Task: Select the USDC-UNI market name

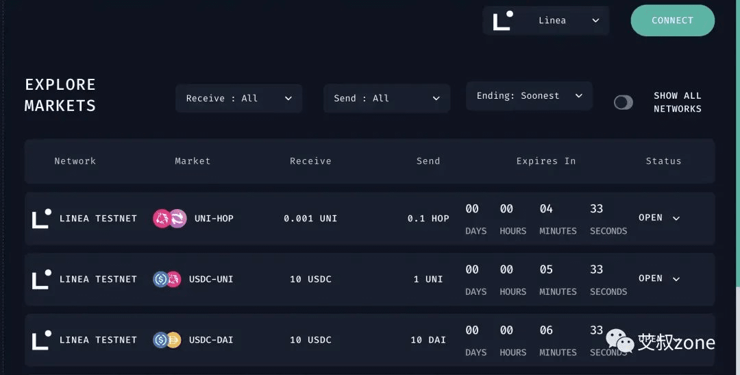Action: pyautogui.click(x=211, y=279)
